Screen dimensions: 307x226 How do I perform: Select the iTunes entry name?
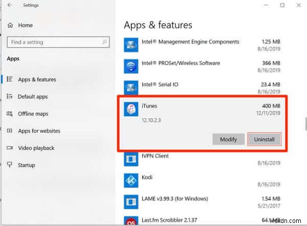[149, 106]
